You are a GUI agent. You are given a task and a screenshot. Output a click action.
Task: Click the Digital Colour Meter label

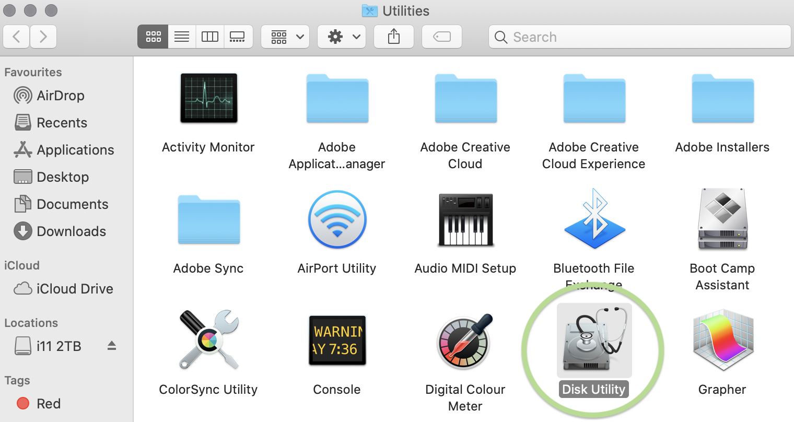tap(465, 398)
